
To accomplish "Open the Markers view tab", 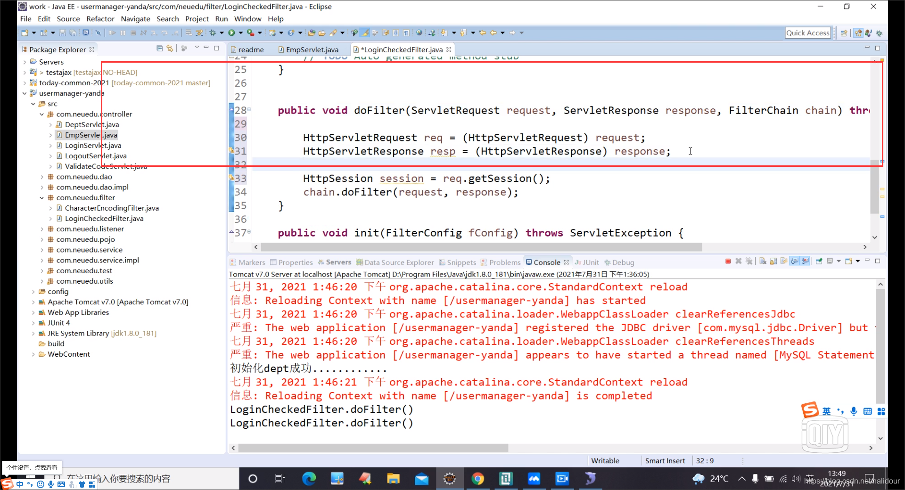I will [247, 262].
